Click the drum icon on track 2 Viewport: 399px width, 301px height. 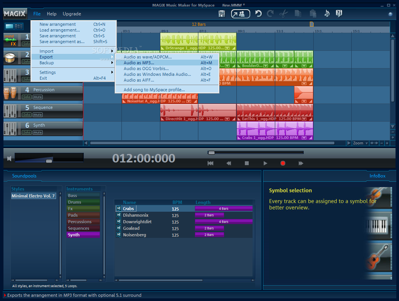point(10,58)
